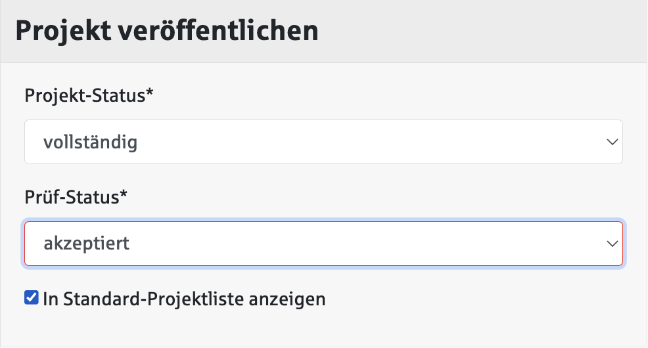The width and height of the screenshot is (648, 348).
Task: Click the chevron arrow of Projekt-Status field
Action: [x=612, y=142]
